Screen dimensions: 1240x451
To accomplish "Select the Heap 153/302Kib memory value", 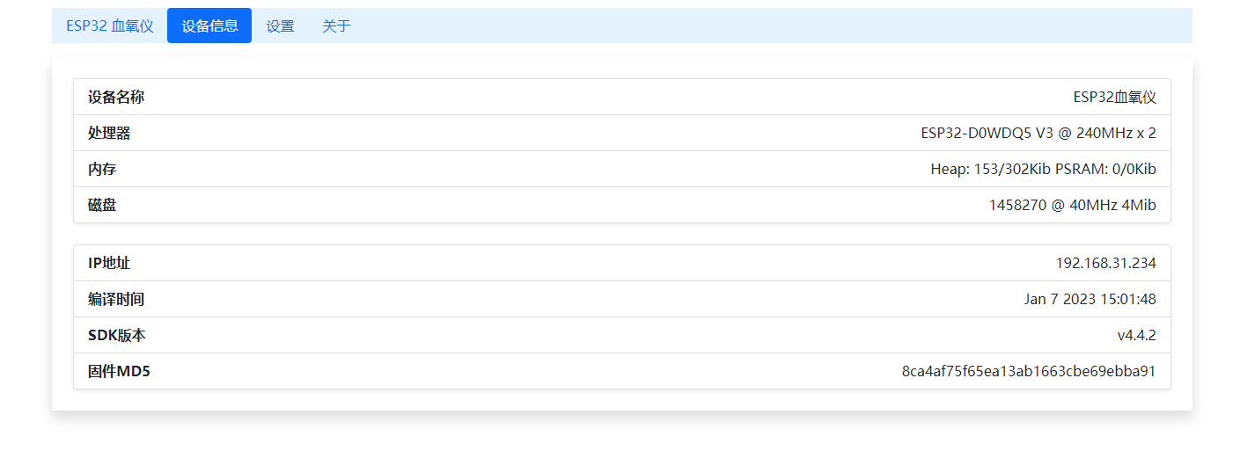I will point(1043,170).
